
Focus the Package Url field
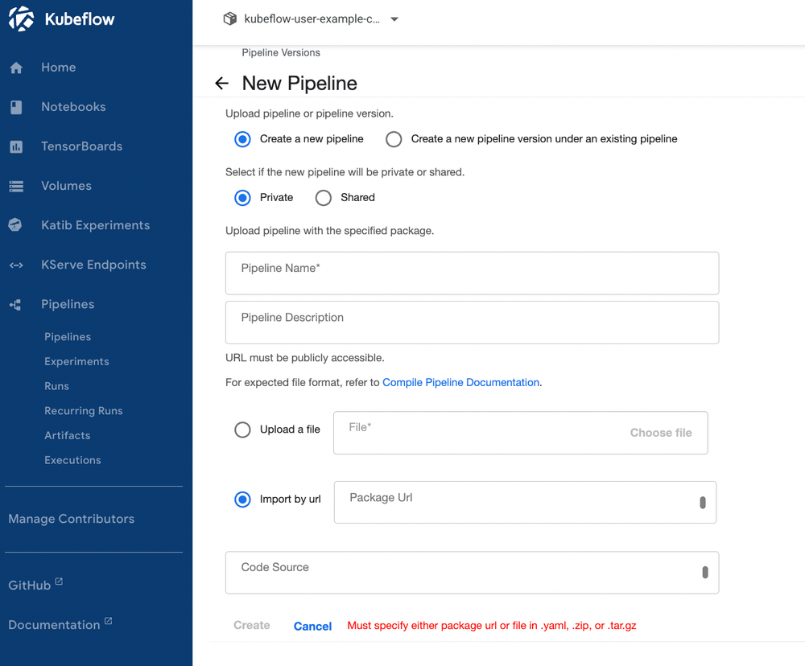[525, 503]
